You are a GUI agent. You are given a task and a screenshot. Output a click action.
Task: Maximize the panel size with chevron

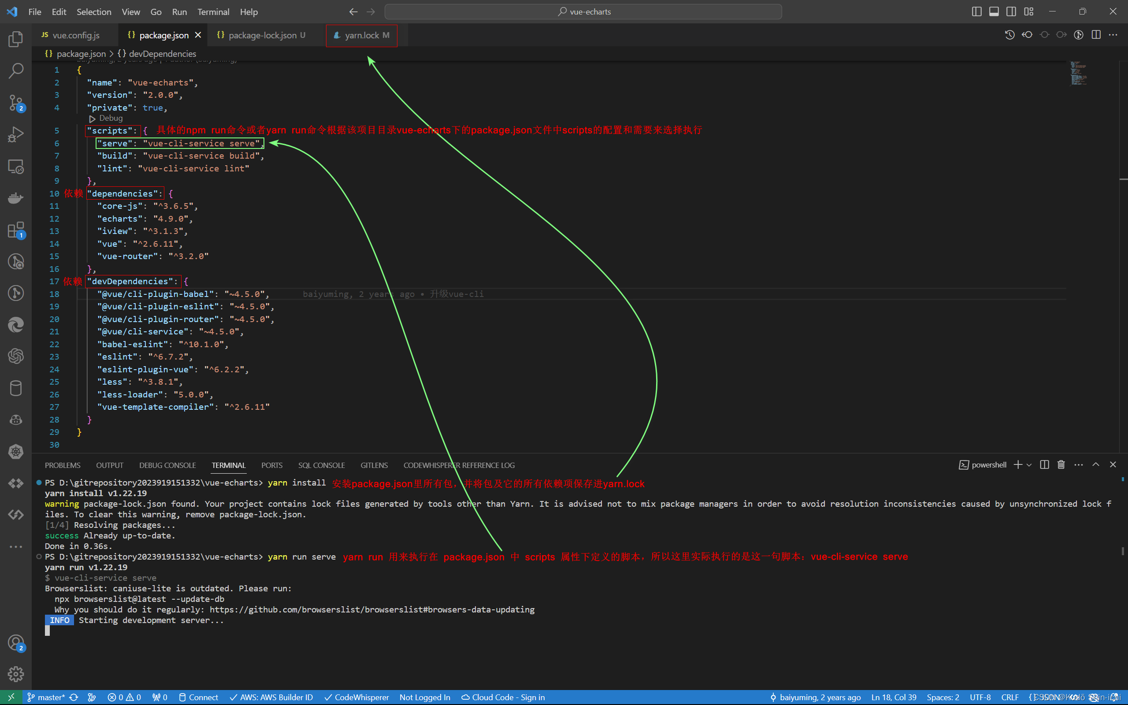[1096, 465]
